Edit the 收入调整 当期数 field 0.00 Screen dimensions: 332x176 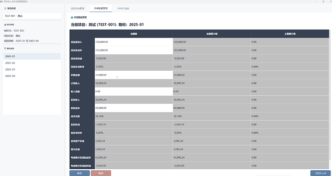[134, 91]
